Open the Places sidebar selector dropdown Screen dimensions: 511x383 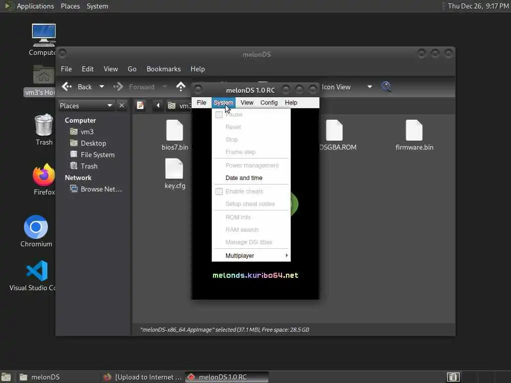click(86, 106)
